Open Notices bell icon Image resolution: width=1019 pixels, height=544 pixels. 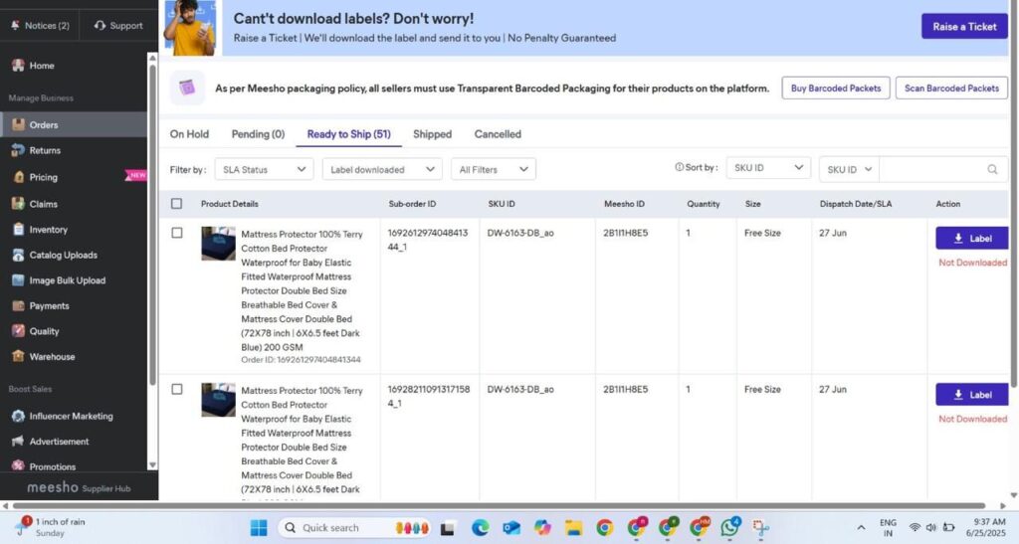tap(16, 25)
